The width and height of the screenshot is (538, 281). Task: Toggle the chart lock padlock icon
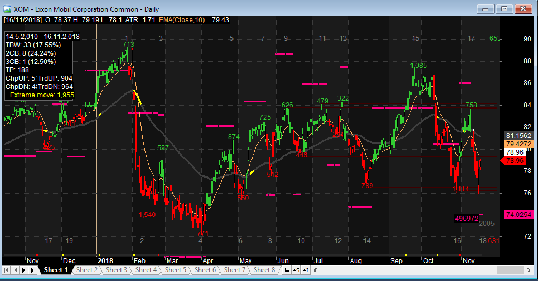point(287,270)
